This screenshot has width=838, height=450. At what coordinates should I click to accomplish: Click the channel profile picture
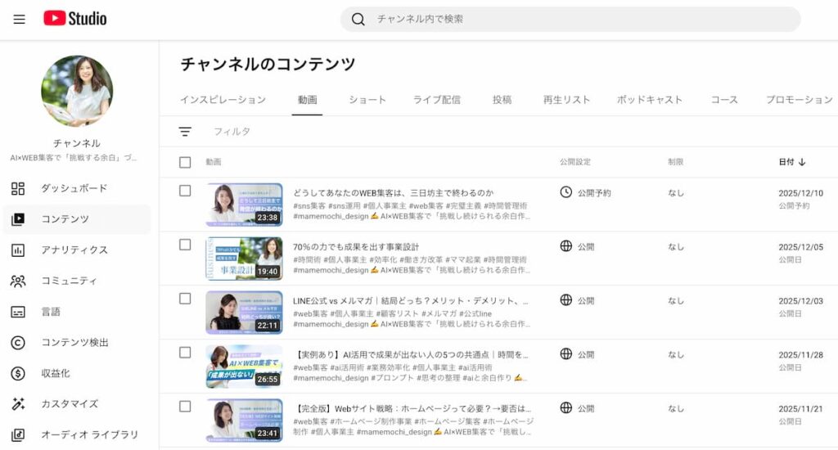[77, 91]
